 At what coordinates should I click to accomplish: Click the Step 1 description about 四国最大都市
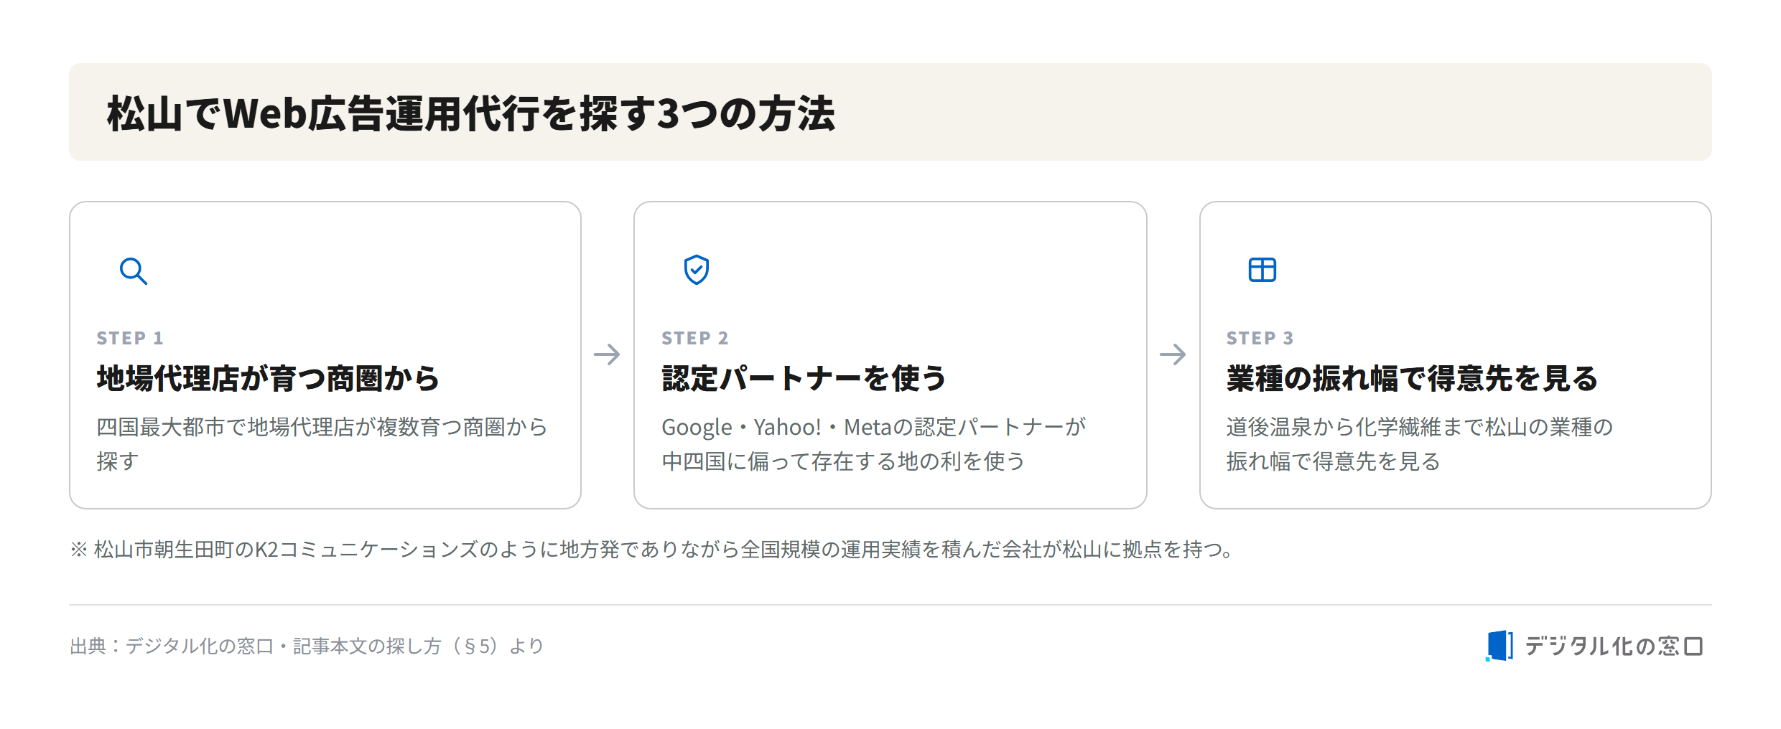[x=322, y=444]
